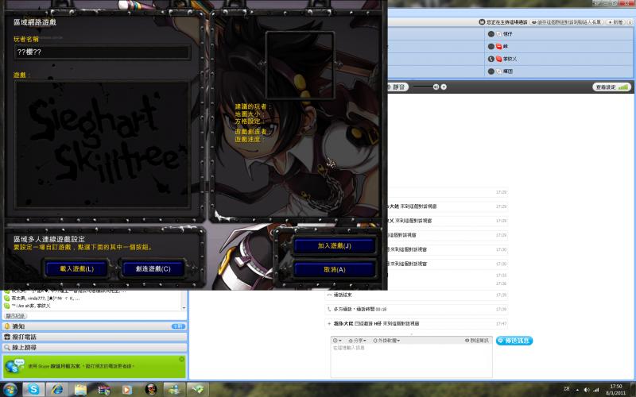Viewport: 636px width, 397px height.
Task: Click the Skype contact list scrollbar down arrow
Action: 184,308
